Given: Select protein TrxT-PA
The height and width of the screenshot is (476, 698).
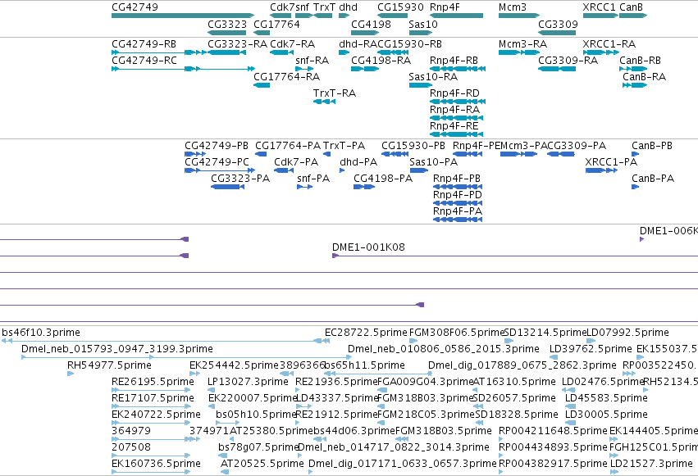Looking at the screenshot, I should click(326, 154).
